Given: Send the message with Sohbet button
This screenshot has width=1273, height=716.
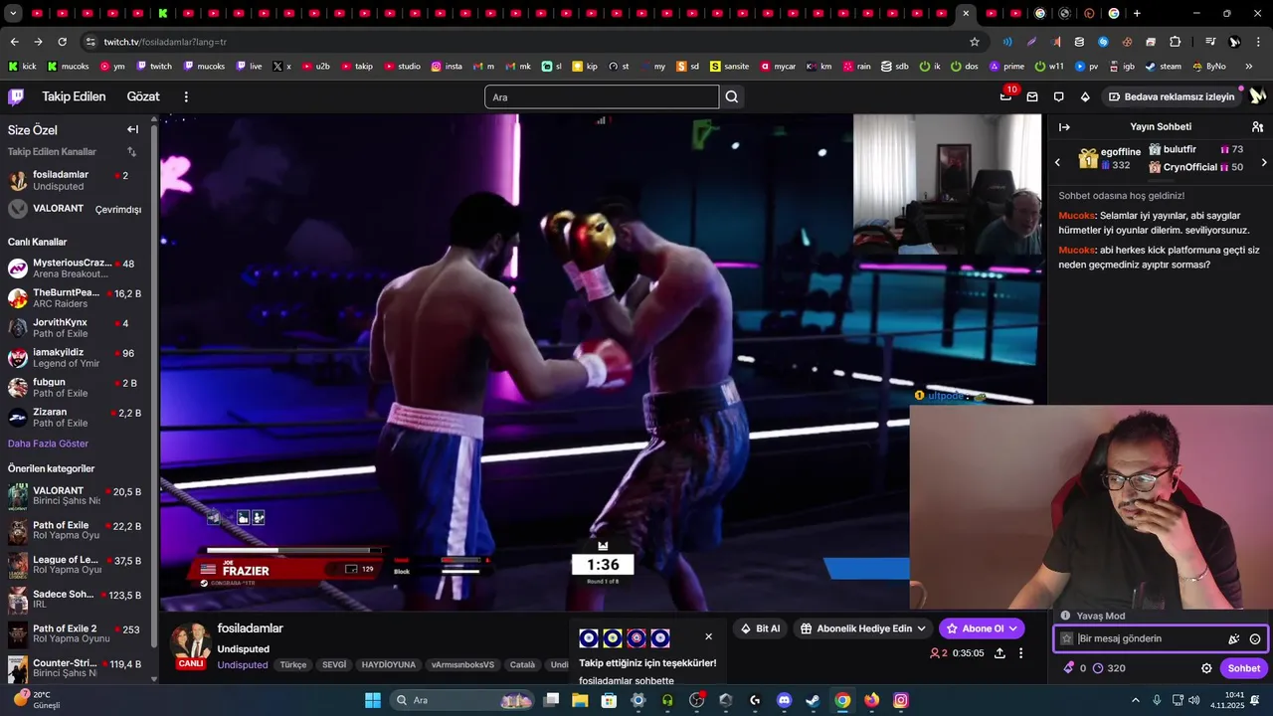Looking at the screenshot, I should coord(1243,668).
